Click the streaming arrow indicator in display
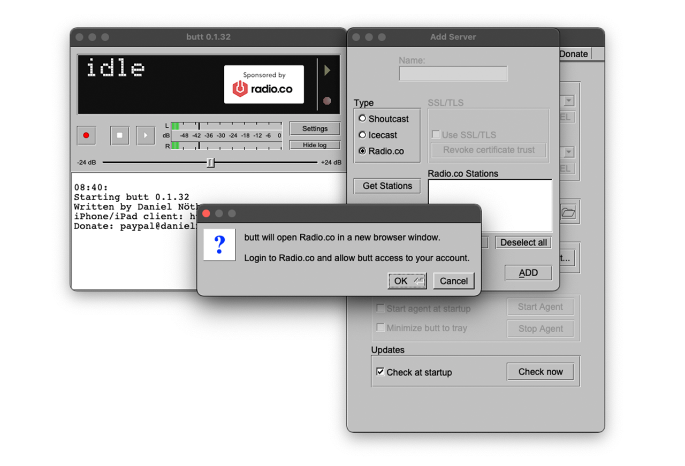Image resolution: width=685 pixels, height=466 pixels. pos(327,71)
